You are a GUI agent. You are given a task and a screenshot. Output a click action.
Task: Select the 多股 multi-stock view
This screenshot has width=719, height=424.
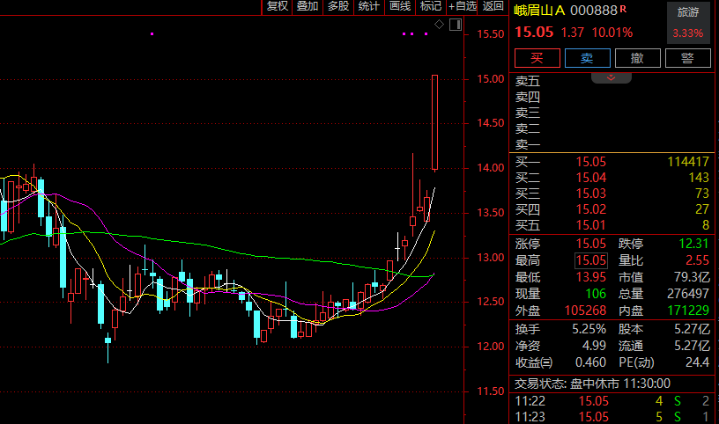pos(337,6)
